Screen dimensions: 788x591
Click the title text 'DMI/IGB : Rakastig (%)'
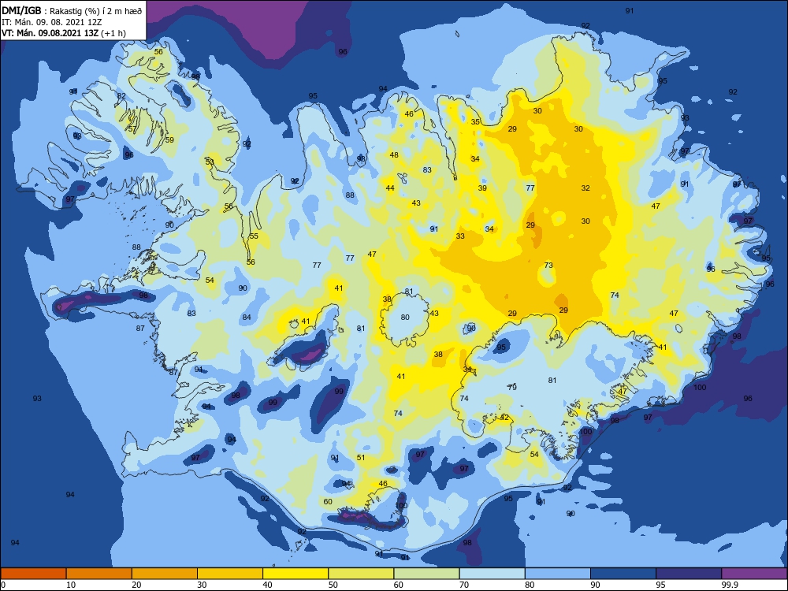coord(52,10)
